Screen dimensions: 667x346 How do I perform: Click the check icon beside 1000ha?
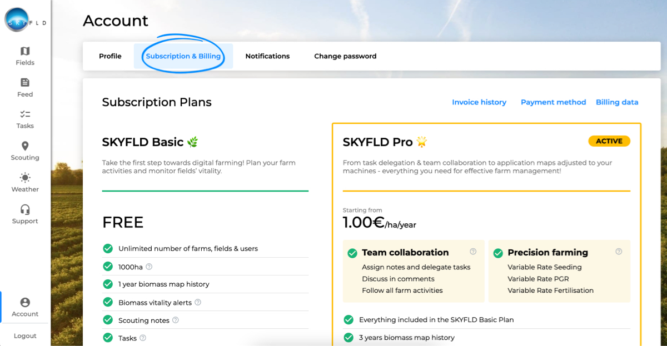(108, 267)
